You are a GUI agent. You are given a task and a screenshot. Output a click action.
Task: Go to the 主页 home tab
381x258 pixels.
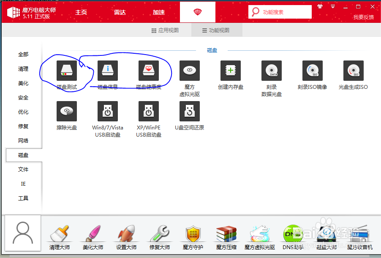pyautogui.click(x=81, y=12)
